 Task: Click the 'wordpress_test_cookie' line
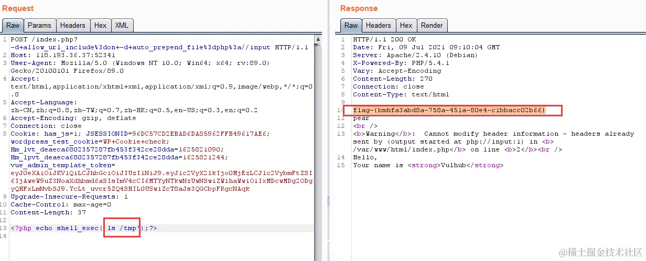(x=90, y=142)
